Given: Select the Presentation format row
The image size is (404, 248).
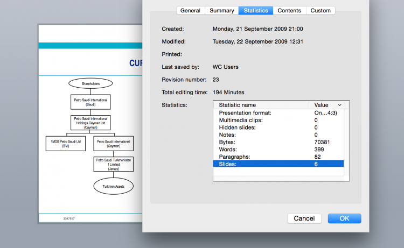Looking at the screenshot, I should pos(278,112).
